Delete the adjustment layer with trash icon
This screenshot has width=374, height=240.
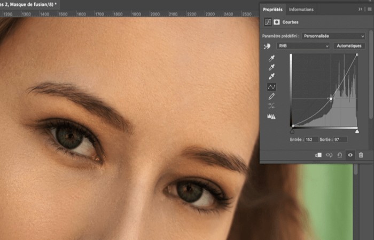(361, 155)
